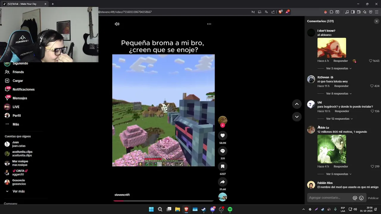Open Brave Rewards triangle icon
Image resolution: width=381 pixels, height=214 pixels.
287,12
